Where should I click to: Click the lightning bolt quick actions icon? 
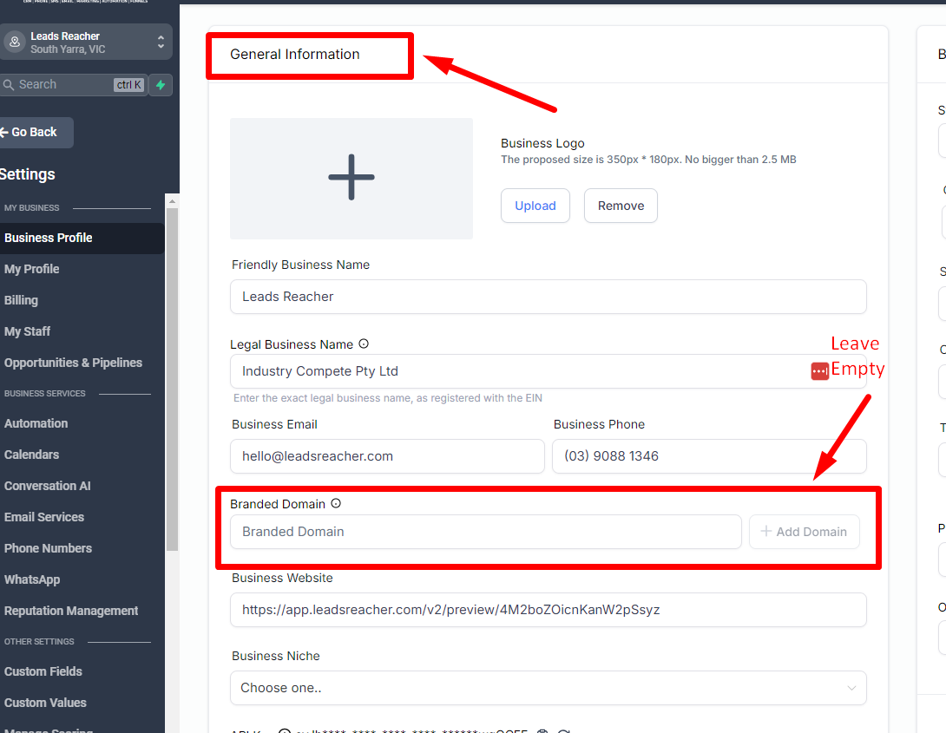click(161, 85)
